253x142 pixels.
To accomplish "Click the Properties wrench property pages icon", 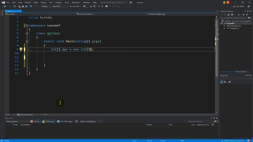I will click(229, 82).
